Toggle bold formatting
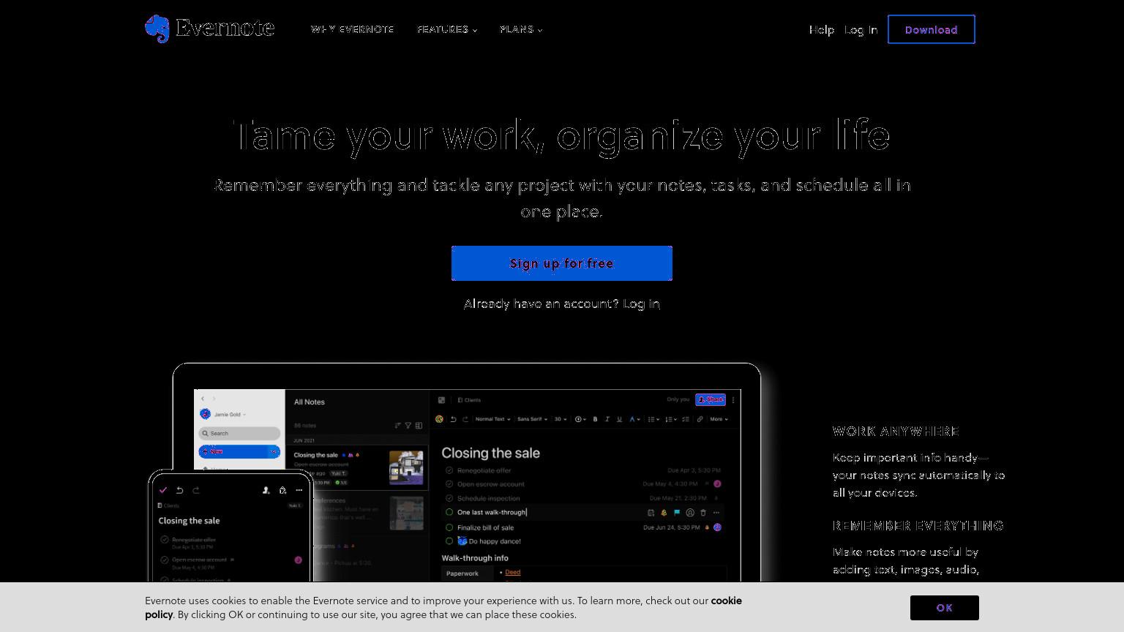This screenshot has height=632, width=1124. tap(595, 419)
